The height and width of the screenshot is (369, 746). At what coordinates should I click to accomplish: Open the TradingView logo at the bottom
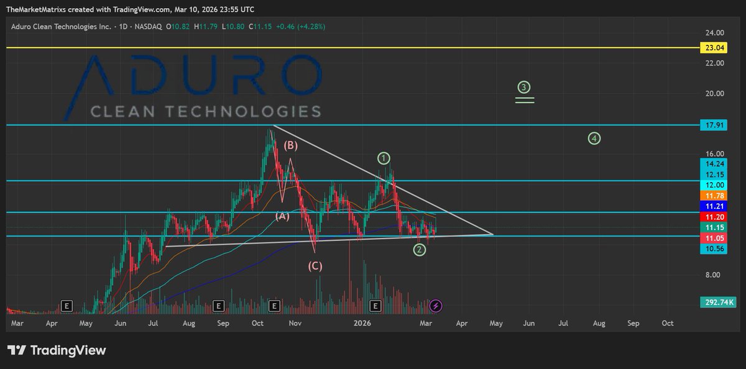click(57, 350)
